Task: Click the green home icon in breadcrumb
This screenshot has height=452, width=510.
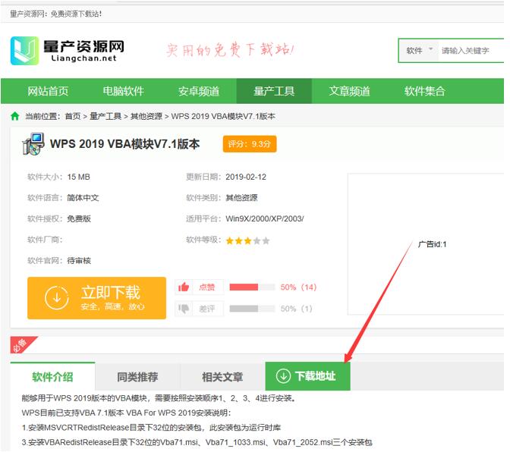Action: (x=15, y=116)
